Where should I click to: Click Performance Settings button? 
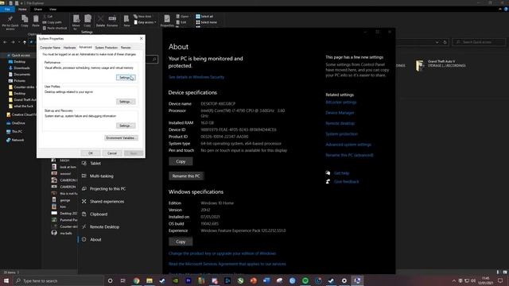[x=126, y=78]
